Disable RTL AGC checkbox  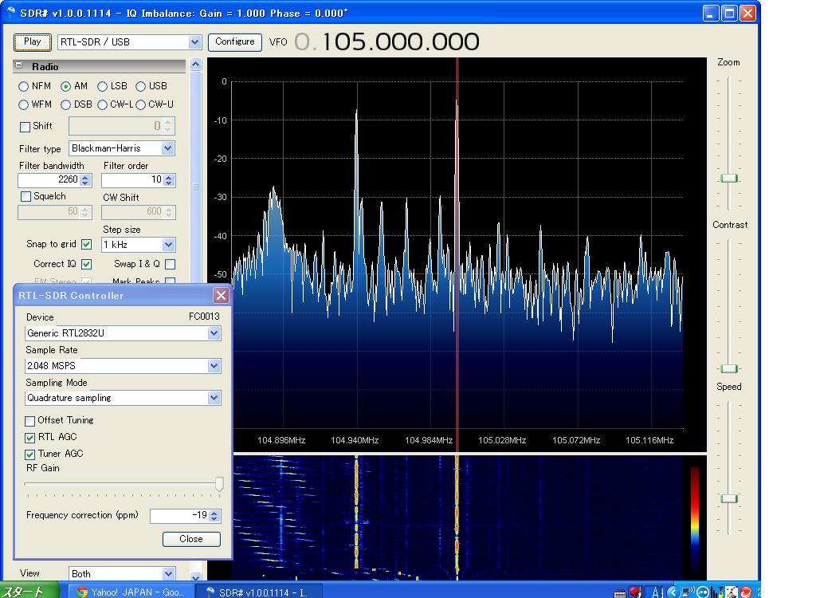pyautogui.click(x=30, y=438)
